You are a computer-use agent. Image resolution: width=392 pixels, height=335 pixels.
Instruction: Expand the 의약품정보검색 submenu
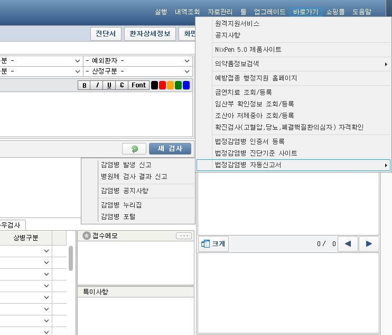pyautogui.click(x=293, y=64)
